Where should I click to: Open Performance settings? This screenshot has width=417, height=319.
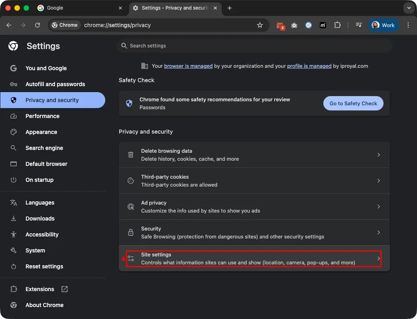(x=53, y=116)
